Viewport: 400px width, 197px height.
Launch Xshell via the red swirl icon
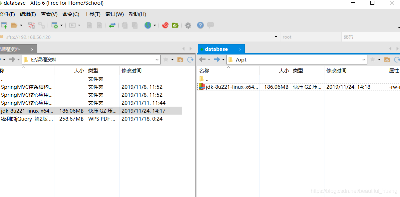click(165, 25)
